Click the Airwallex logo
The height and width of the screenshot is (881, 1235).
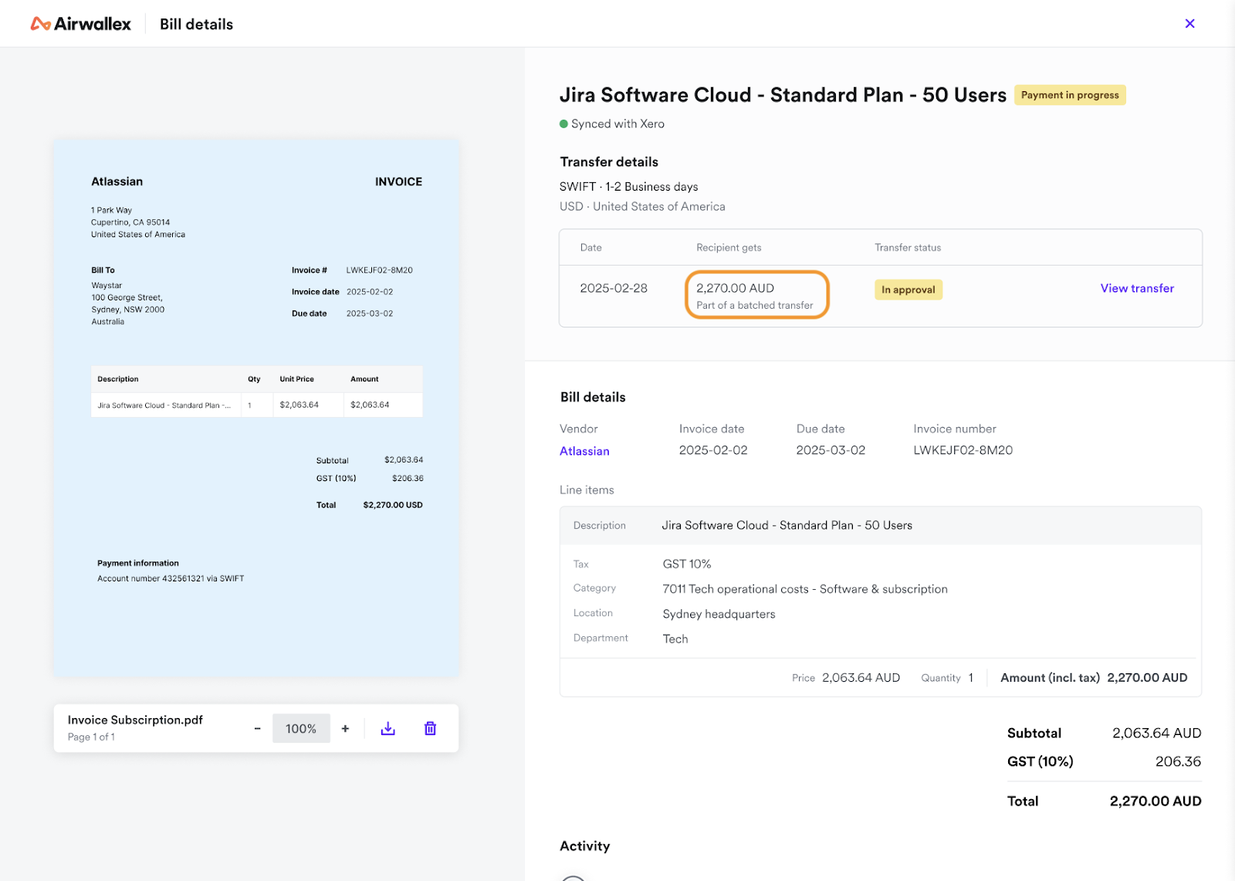tap(81, 24)
